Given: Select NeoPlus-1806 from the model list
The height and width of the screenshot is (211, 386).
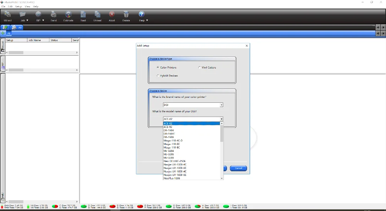Looking at the screenshot, I should coord(191,178).
